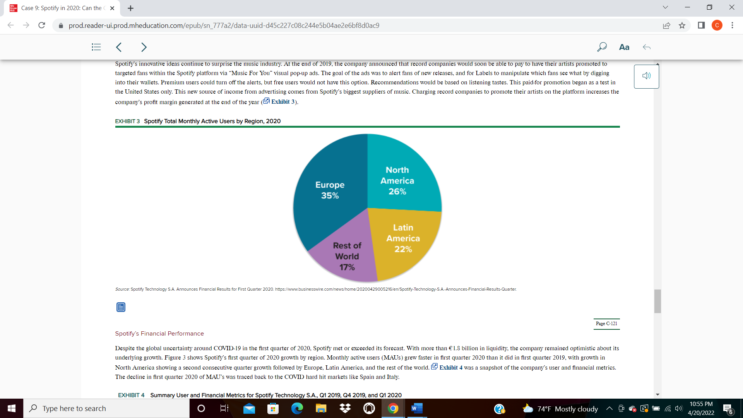743x418 pixels.
Task: Open the notification center icon
Action: [728, 409]
